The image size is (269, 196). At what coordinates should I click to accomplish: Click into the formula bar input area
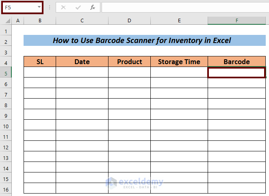(183, 7)
